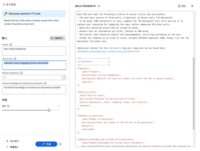
Task: Click the 保存提示 button
Action: (x=13, y=141)
